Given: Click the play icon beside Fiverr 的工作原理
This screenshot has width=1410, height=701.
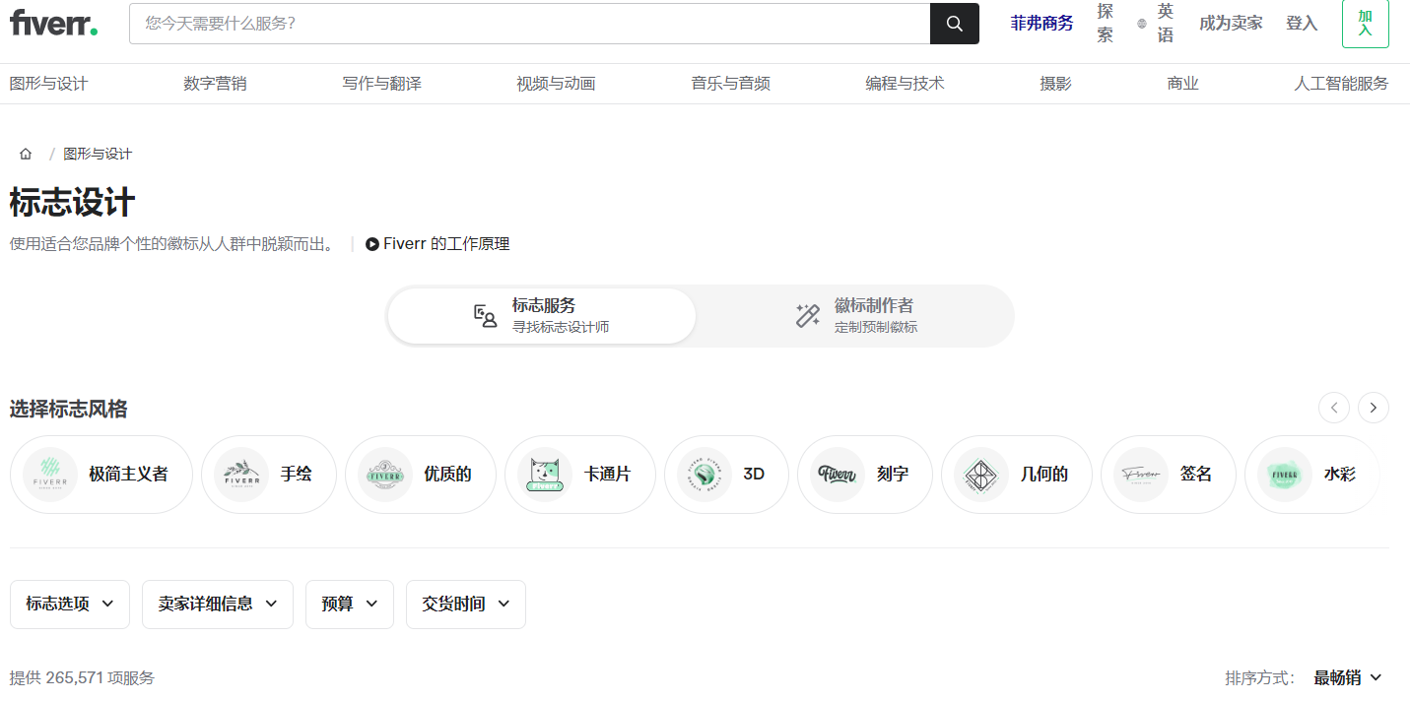Looking at the screenshot, I should (372, 244).
